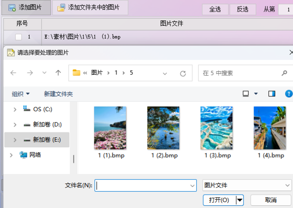The width and height of the screenshot is (293, 208).
Task: Refresh the folder view
Action: pyautogui.click(x=183, y=74)
